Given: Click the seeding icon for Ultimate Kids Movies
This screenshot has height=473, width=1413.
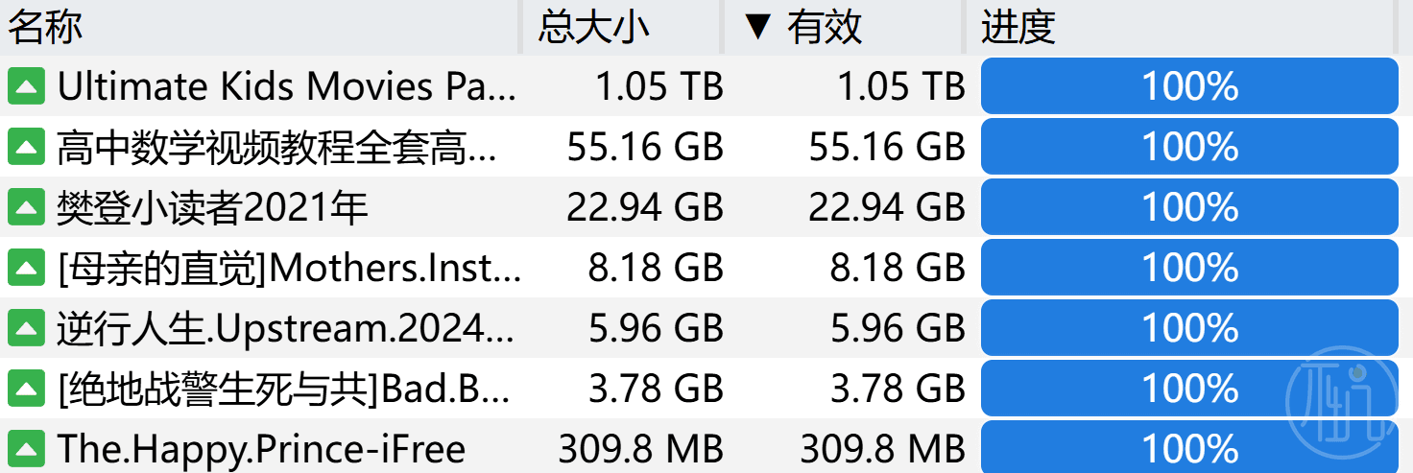Looking at the screenshot, I should tap(27, 87).
